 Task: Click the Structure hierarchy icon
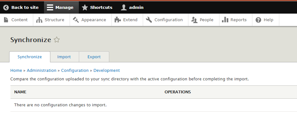tap(39, 20)
